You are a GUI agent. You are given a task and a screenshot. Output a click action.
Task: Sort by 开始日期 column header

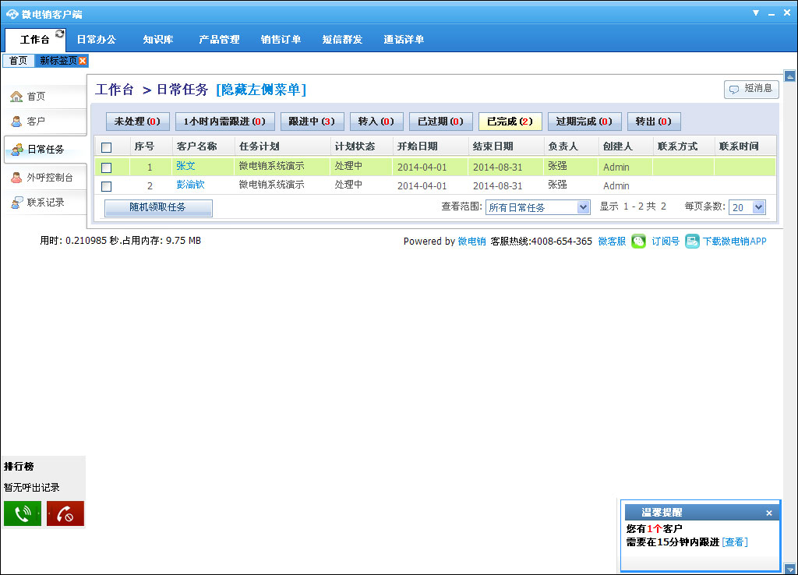[x=418, y=146]
